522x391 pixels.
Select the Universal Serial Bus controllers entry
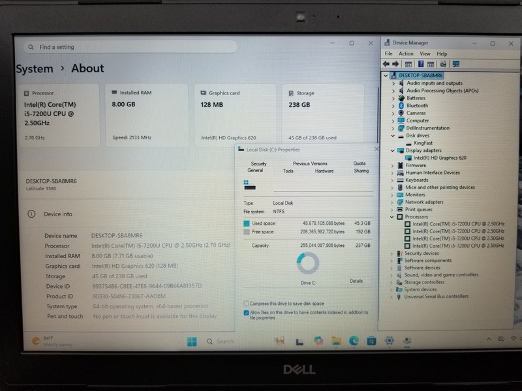coord(436,297)
